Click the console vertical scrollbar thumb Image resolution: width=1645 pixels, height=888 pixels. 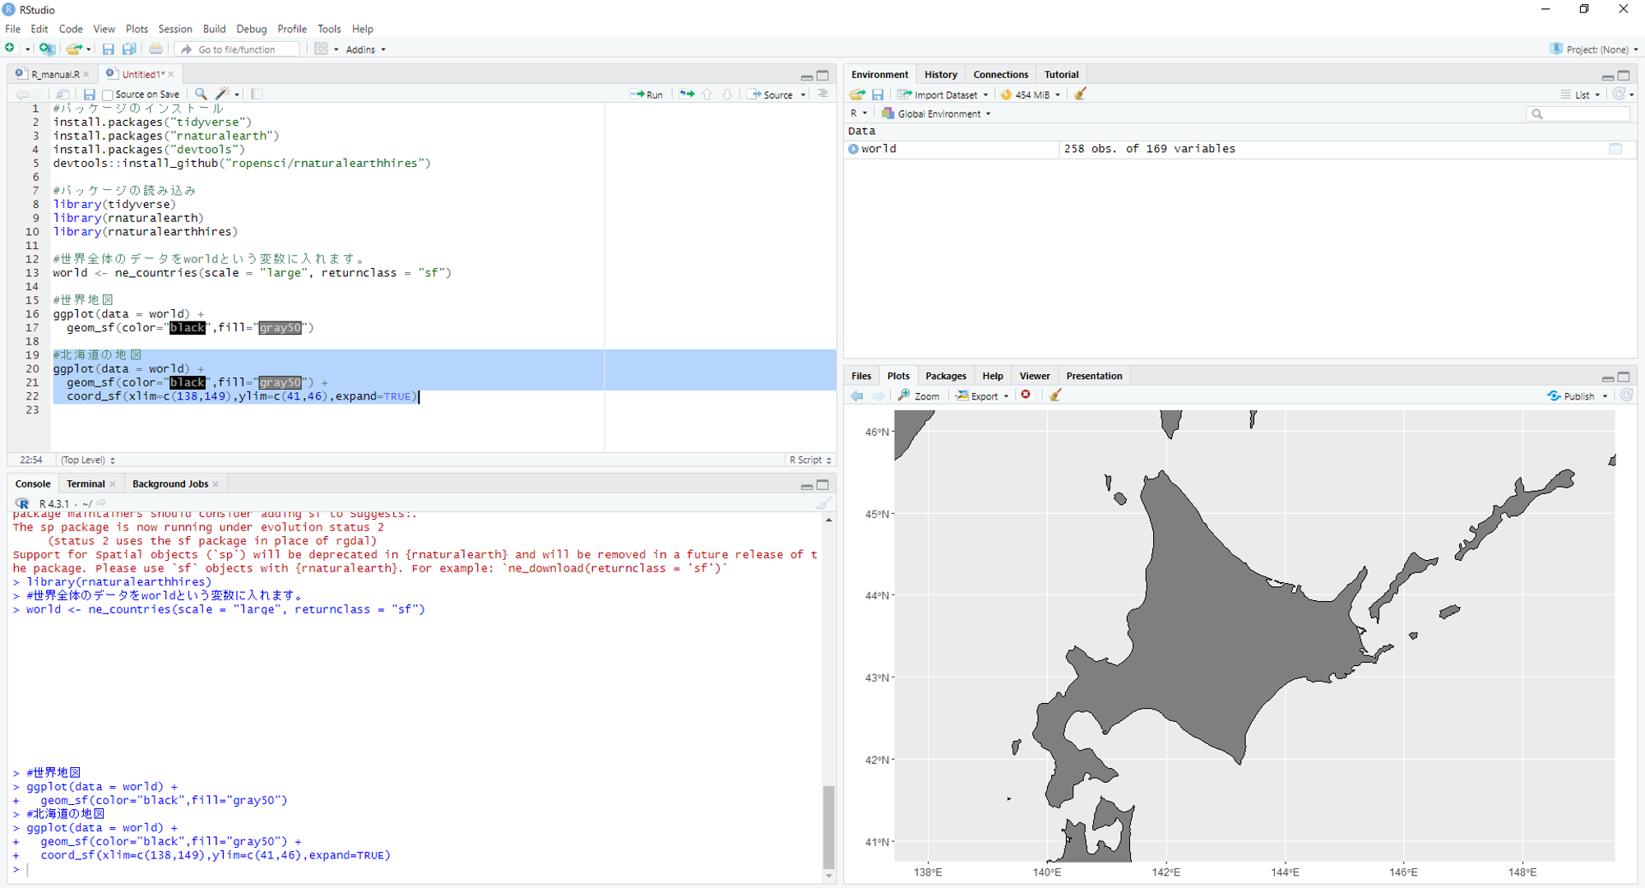(828, 825)
